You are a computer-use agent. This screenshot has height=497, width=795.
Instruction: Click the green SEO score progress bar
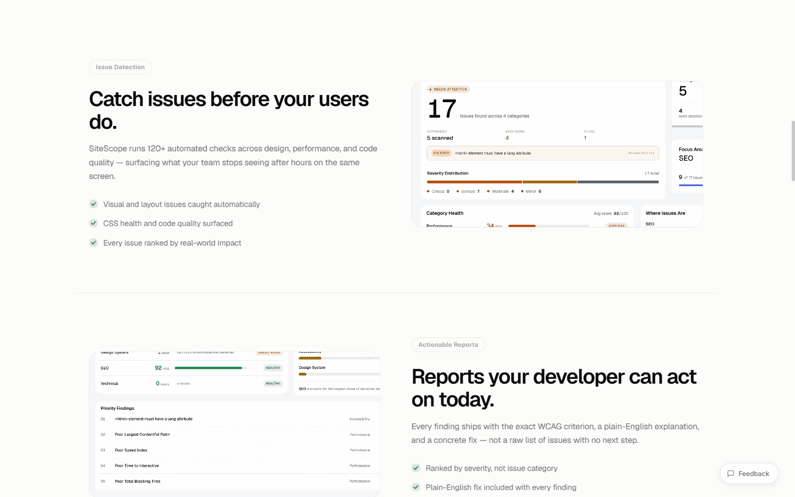pos(211,368)
